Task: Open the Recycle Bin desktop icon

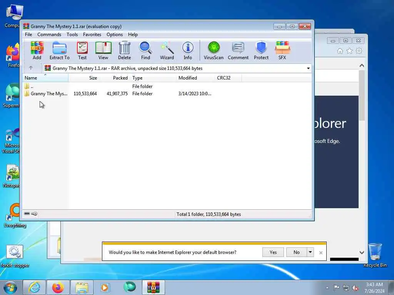Action: click(x=375, y=255)
